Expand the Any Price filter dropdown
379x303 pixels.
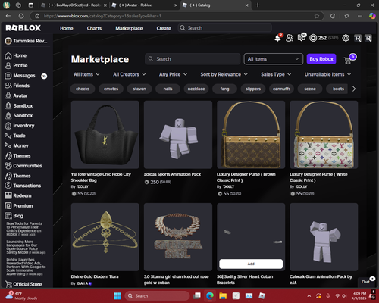173,74
